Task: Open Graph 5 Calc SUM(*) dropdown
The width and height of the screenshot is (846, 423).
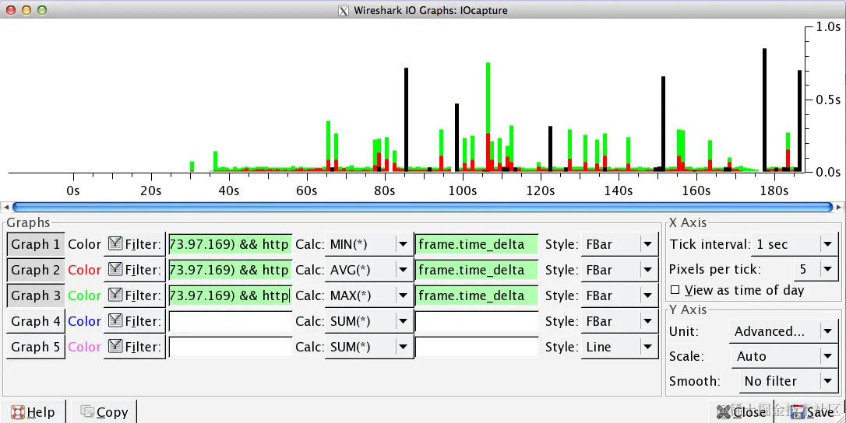Action: click(x=369, y=347)
